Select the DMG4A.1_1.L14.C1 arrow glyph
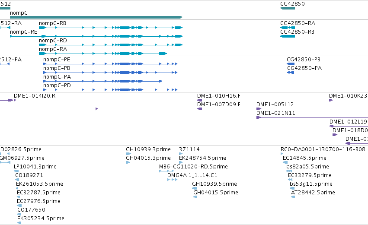The image size is (368, 225). pyautogui.click(x=172, y=180)
